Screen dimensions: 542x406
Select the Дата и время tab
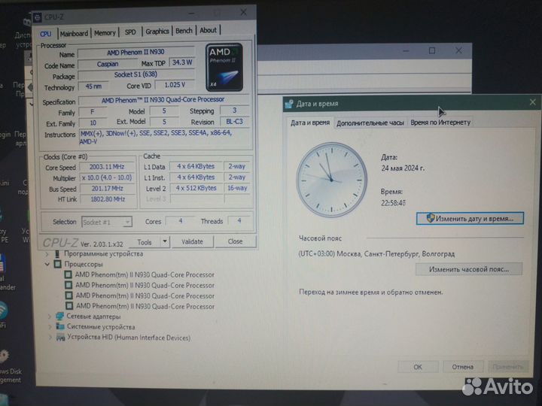310,123
